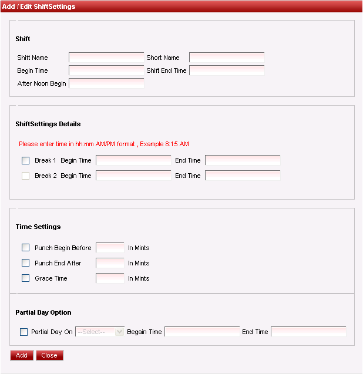Screen dimensions: 363x374
Task: Focus the Shift Name text field
Action: pyautogui.click(x=106, y=58)
